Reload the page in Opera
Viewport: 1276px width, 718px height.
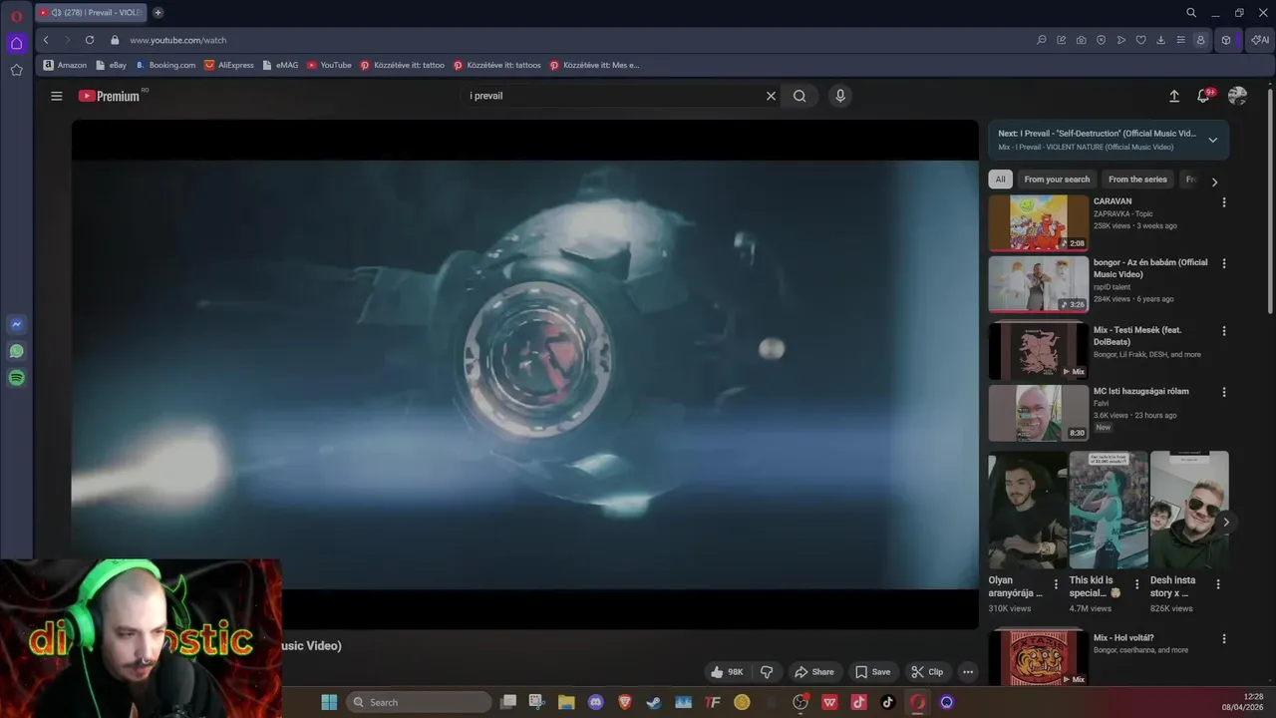click(x=90, y=40)
